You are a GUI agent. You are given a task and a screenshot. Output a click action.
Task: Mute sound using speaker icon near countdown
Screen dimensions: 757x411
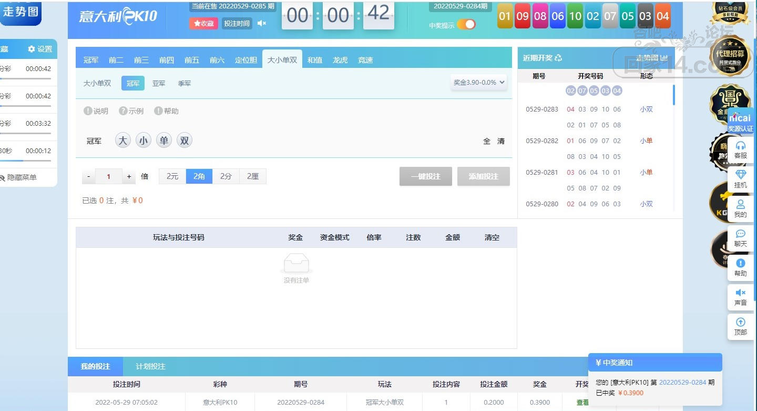tap(262, 23)
